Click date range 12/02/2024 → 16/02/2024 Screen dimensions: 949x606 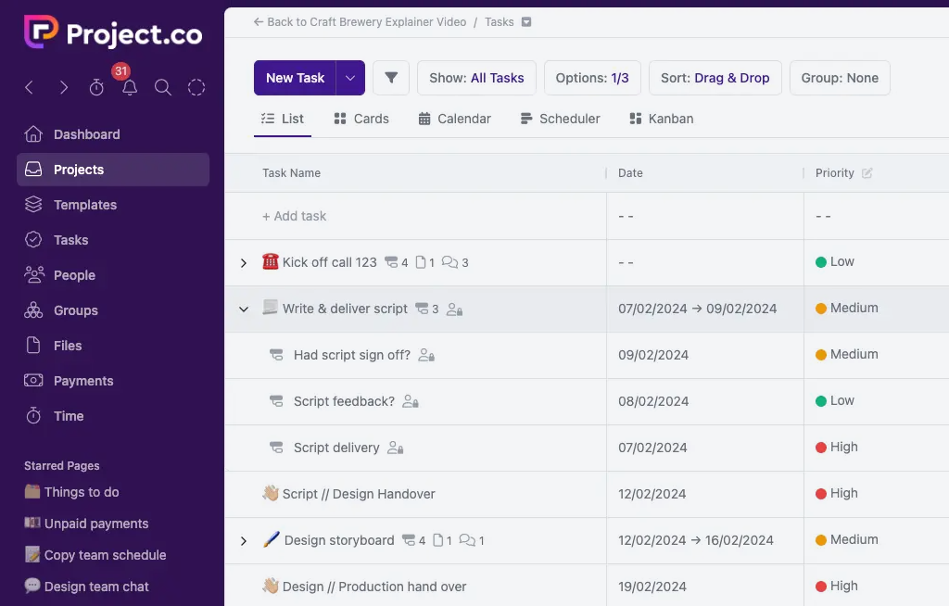pyautogui.click(x=695, y=540)
